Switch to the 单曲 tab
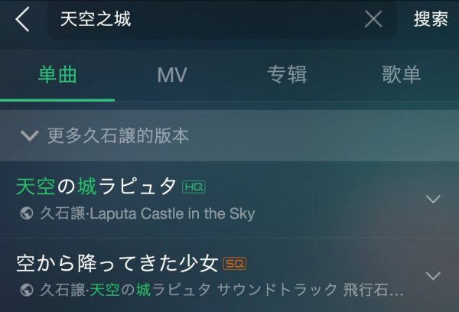Screen dimensions: 459x312 click(57, 75)
